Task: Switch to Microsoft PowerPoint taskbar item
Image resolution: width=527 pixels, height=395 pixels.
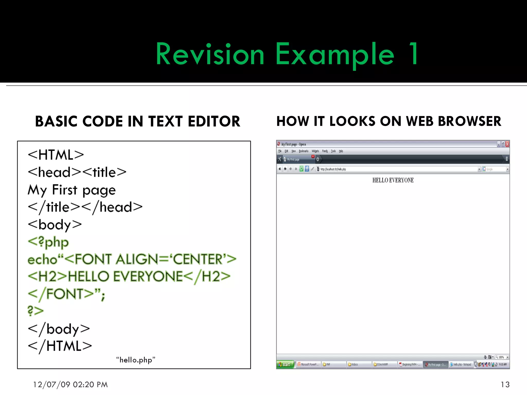Action: (308, 365)
